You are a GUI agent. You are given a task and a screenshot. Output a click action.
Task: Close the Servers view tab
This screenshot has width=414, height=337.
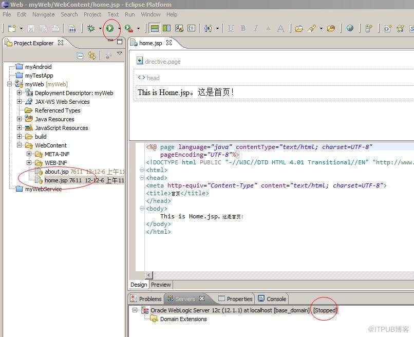tap(202, 298)
